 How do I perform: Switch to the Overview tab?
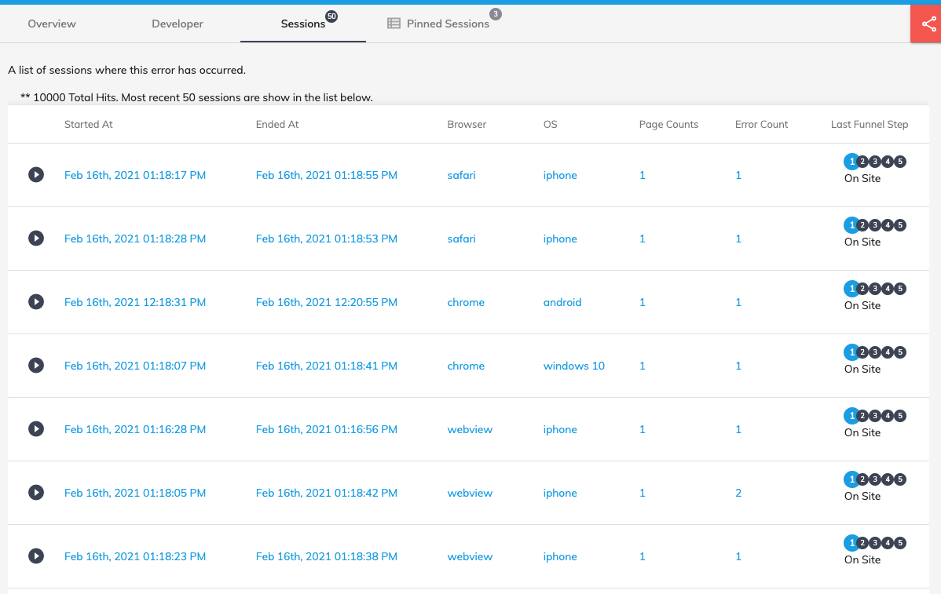coord(52,24)
